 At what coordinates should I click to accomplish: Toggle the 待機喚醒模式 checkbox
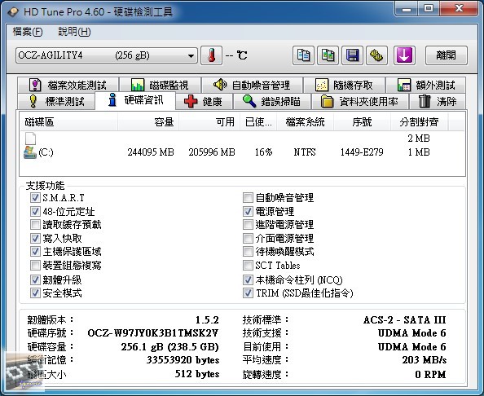pyautogui.click(x=248, y=251)
